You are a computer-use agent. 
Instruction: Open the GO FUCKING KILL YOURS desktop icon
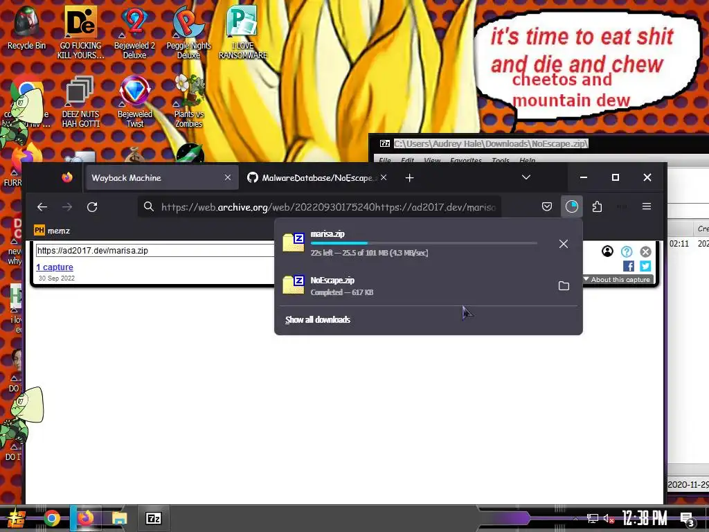(x=80, y=33)
